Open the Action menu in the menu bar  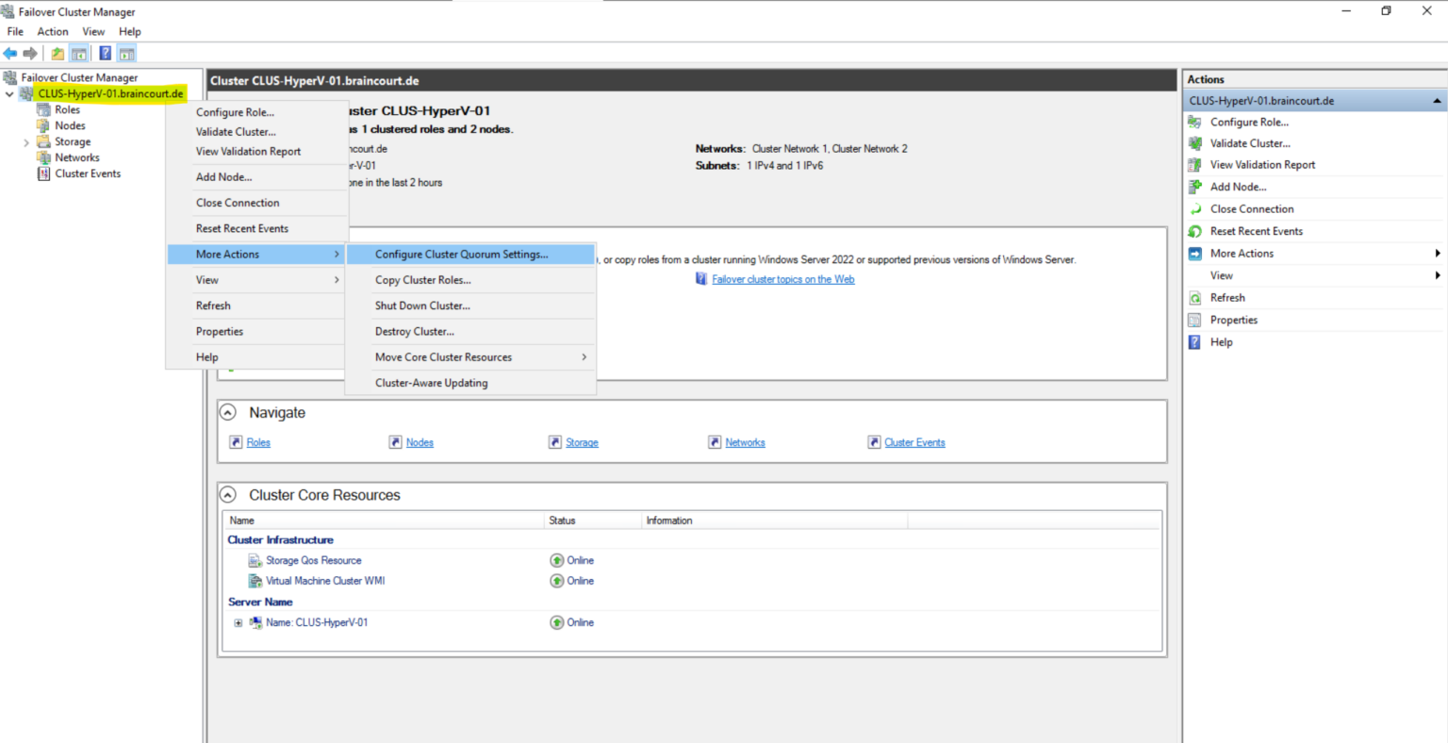(53, 31)
